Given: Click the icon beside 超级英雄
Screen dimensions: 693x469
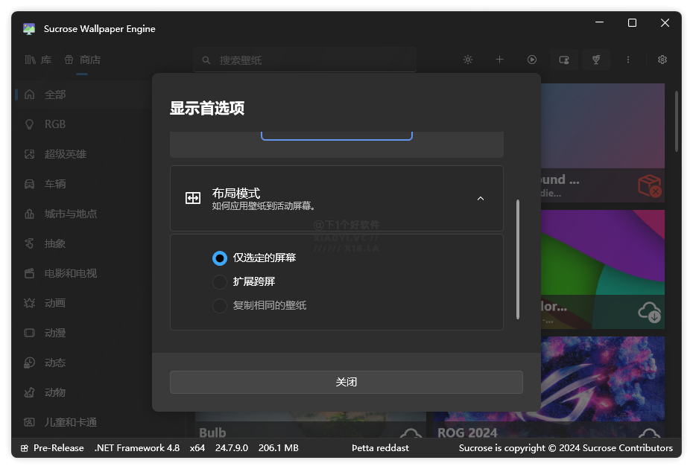Looking at the screenshot, I should coord(29,154).
